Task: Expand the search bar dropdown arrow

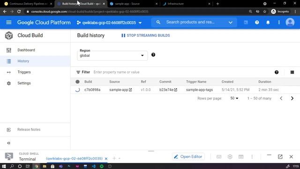Action: 231,23
